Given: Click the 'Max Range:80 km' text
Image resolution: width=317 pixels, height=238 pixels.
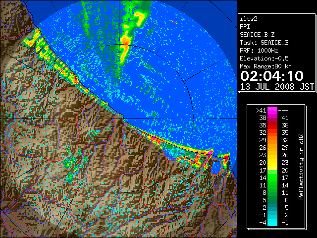Looking at the screenshot, I should 265,66.
